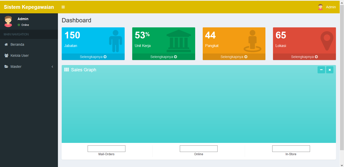Open the Admin user dropdown in header
This screenshot has width=344, height=167.
coord(331,7)
